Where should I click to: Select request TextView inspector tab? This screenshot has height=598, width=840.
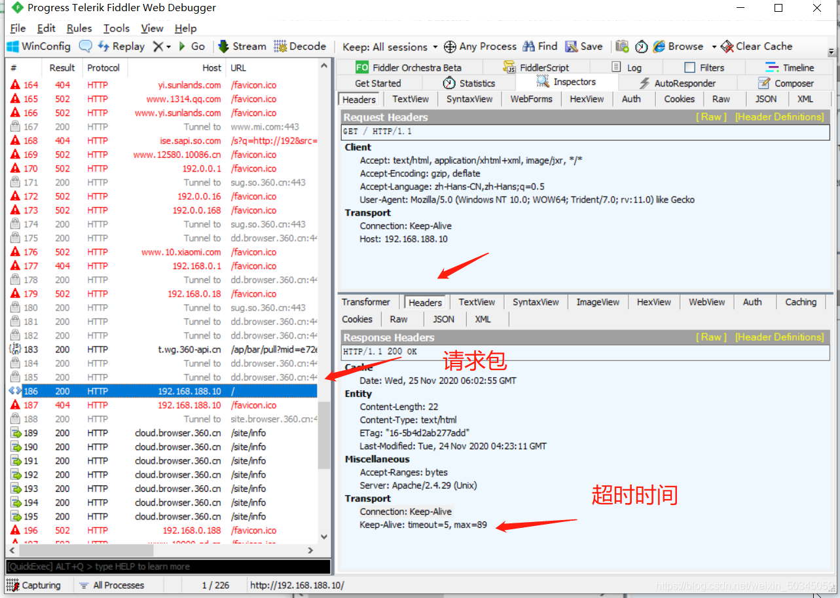click(411, 99)
